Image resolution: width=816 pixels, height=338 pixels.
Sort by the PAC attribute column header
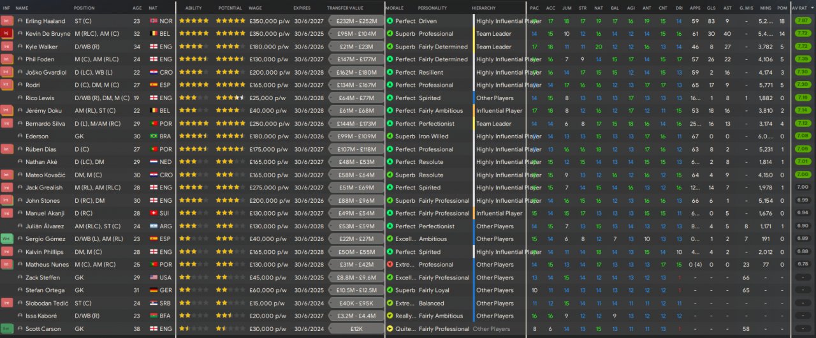534,8
